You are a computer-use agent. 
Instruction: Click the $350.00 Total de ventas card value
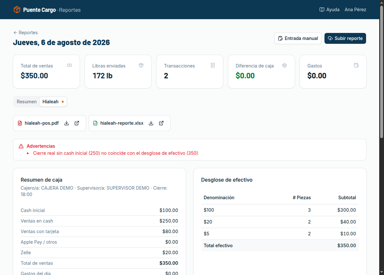click(34, 76)
